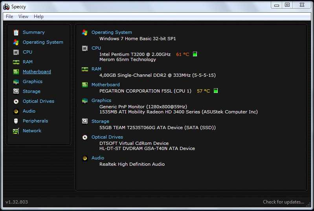Viewport: 314px width, 211px height.
Task: Click the green motherboard temperature indicator icon
Action: point(216,91)
